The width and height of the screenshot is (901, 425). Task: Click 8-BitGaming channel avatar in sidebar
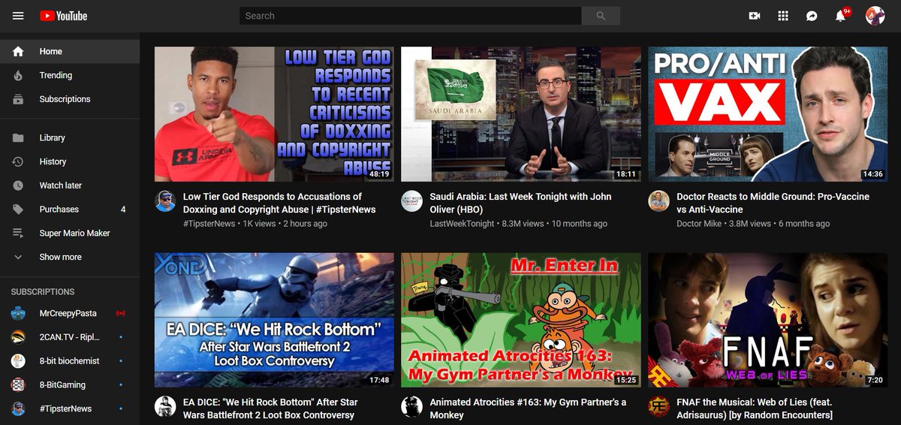(x=18, y=384)
